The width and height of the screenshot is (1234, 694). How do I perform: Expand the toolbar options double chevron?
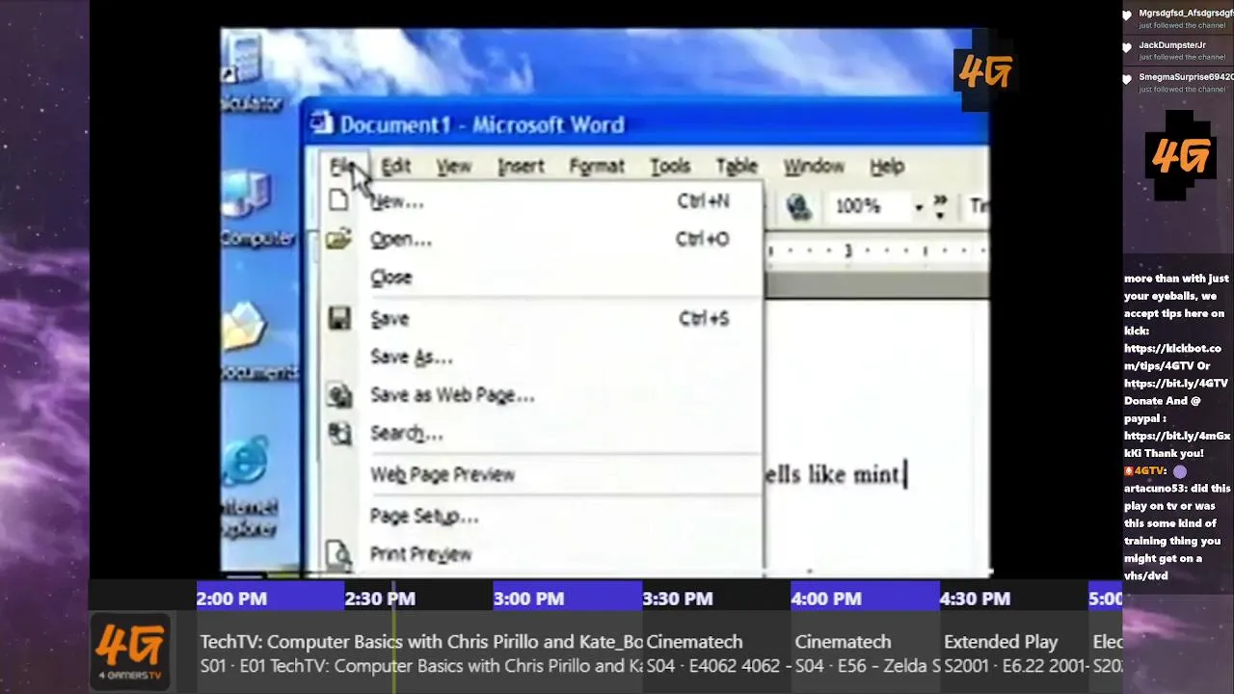click(941, 206)
